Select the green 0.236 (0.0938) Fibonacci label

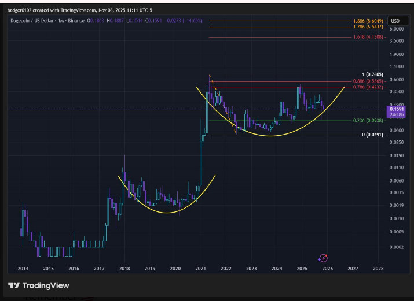click(367, 120)
